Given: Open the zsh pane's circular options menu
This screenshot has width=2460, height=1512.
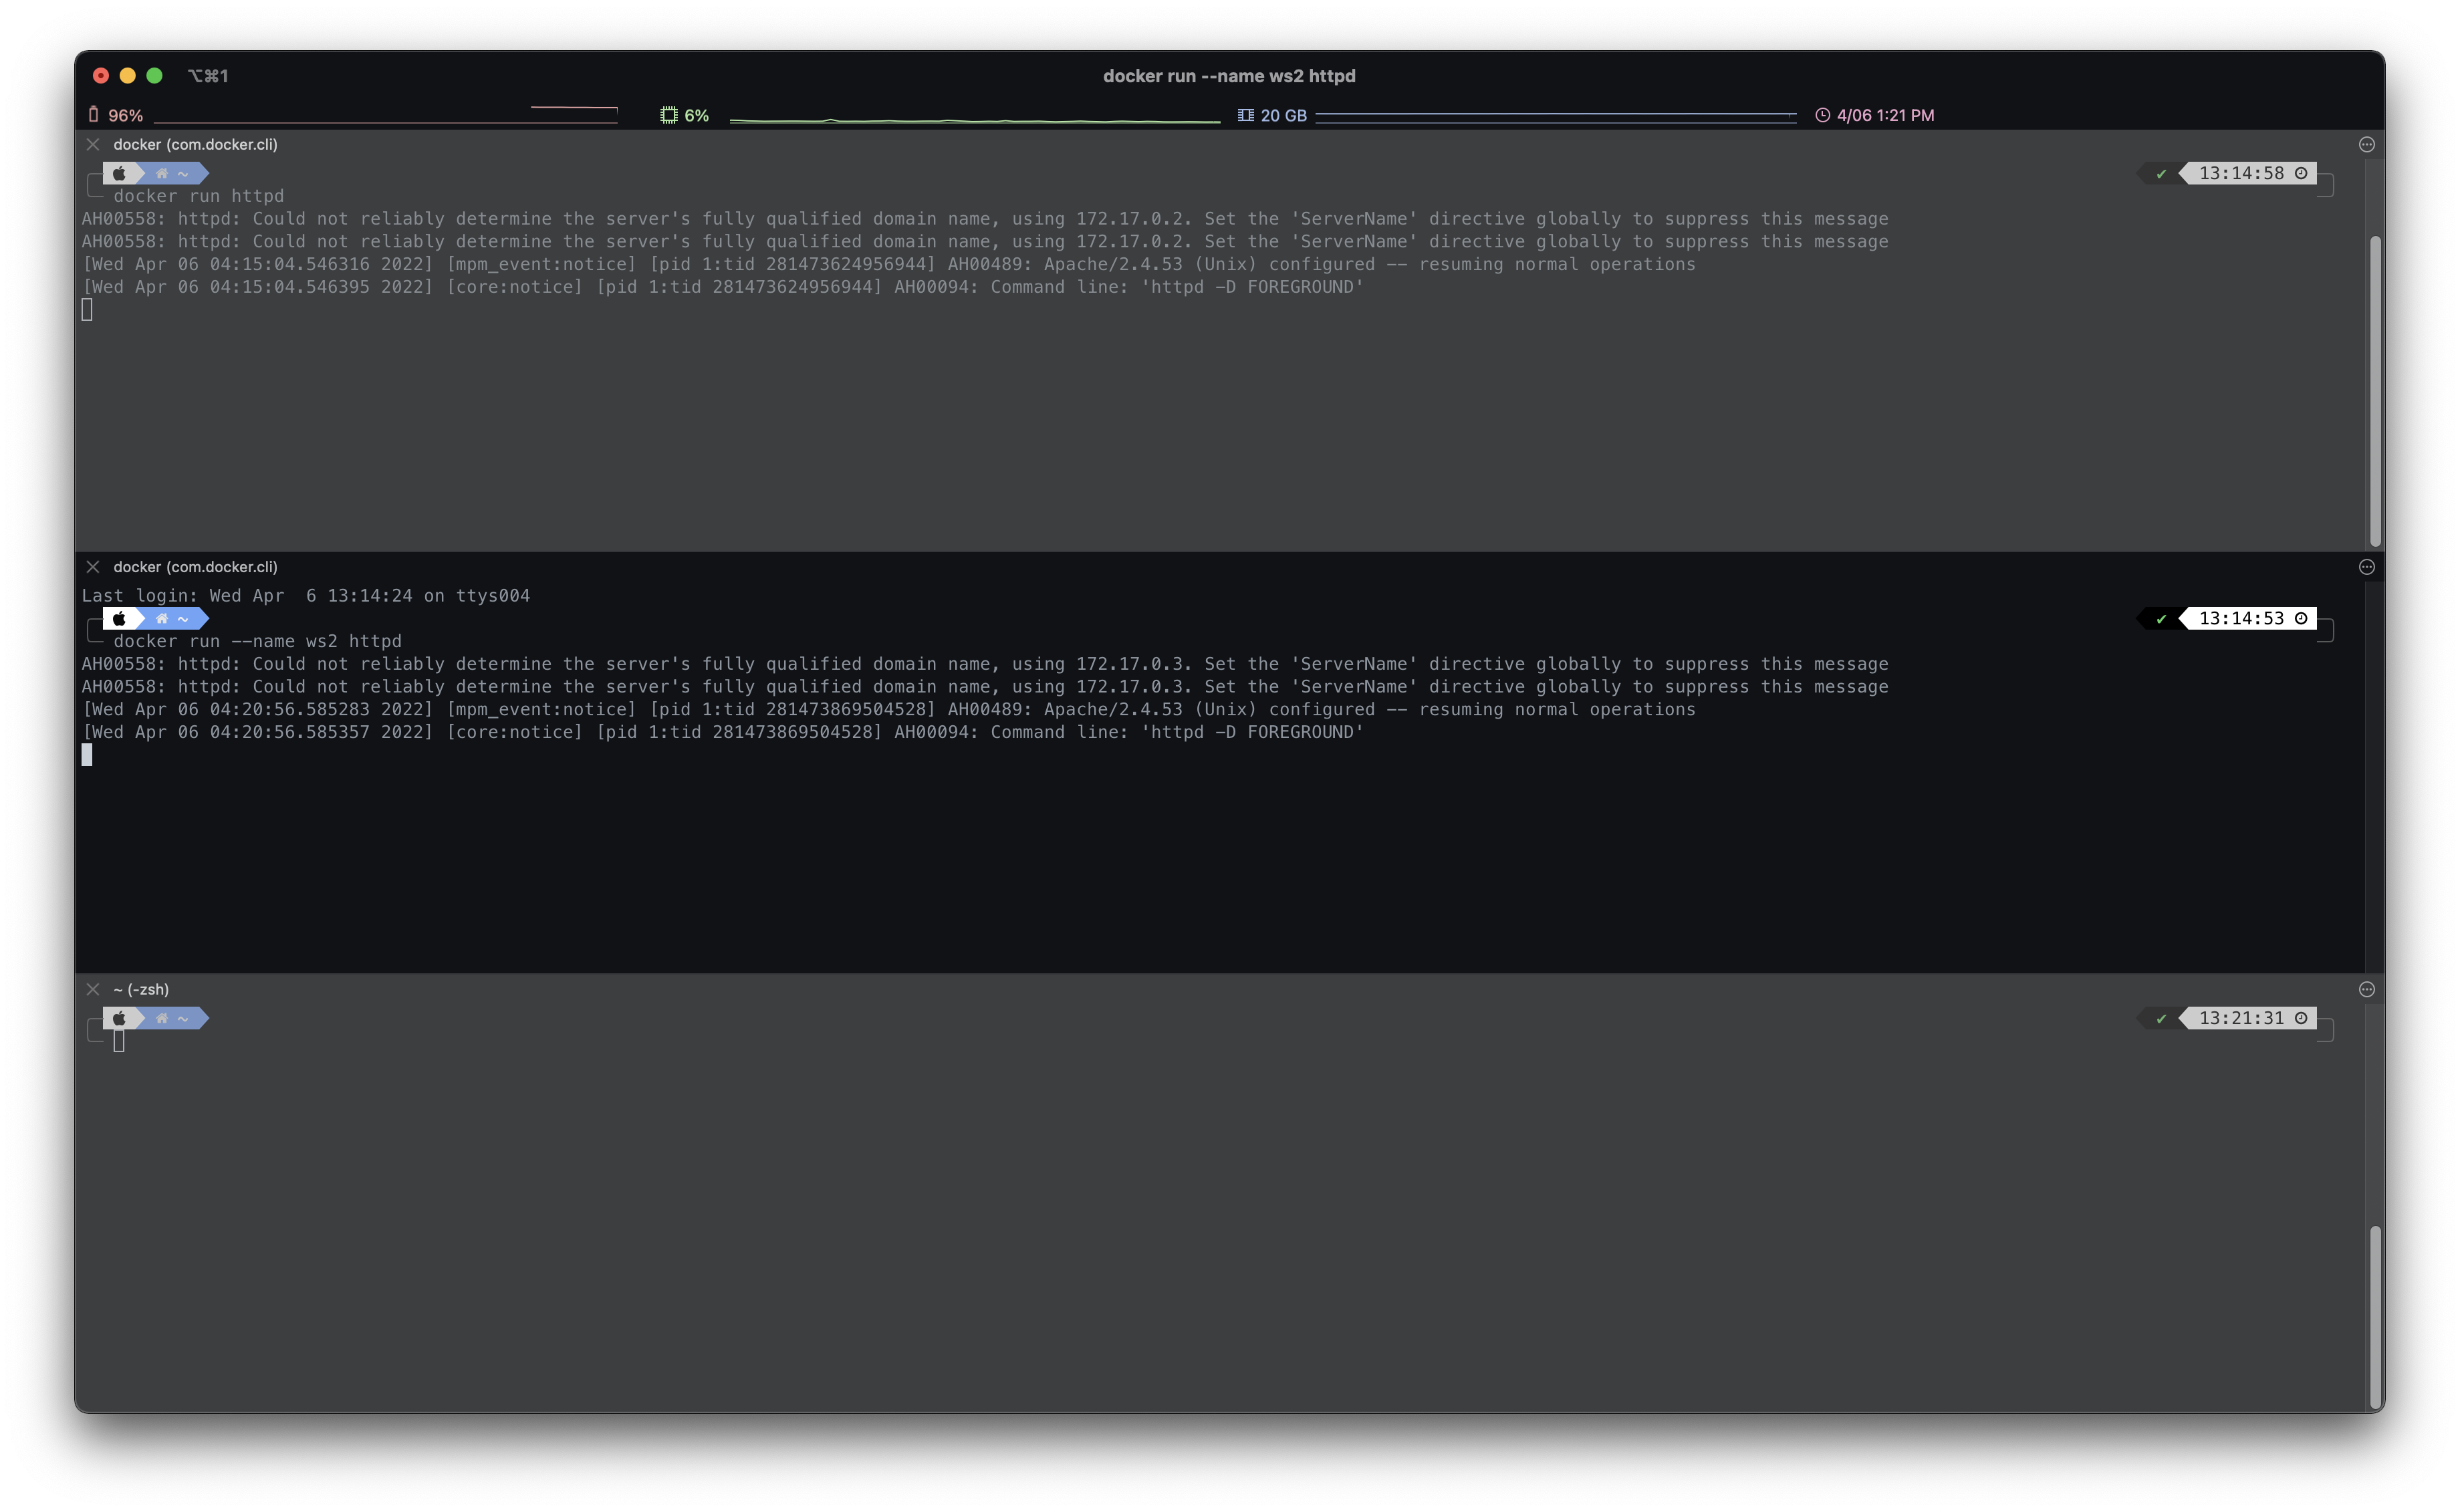Looking at the screenshot, I should tap(2366, 989).
